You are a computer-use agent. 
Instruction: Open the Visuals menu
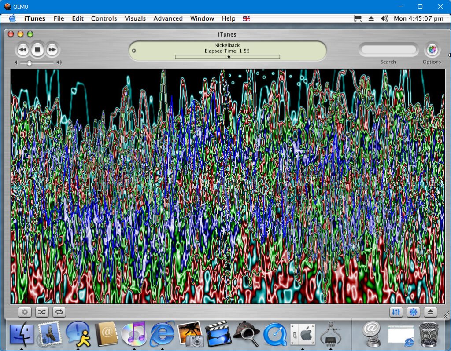pyautogui.click(x=135, y=18)
